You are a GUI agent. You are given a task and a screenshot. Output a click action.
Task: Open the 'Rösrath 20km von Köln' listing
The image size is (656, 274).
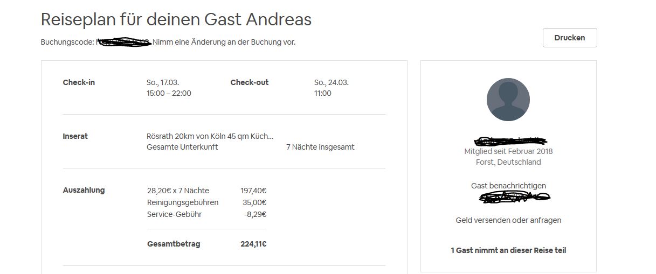[210, 136]
